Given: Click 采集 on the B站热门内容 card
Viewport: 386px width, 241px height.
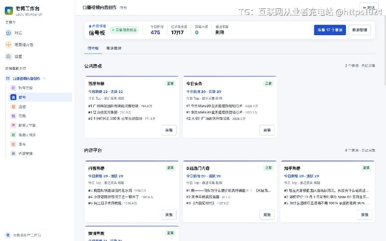Looking at the screenshot, I should [267, 214].
